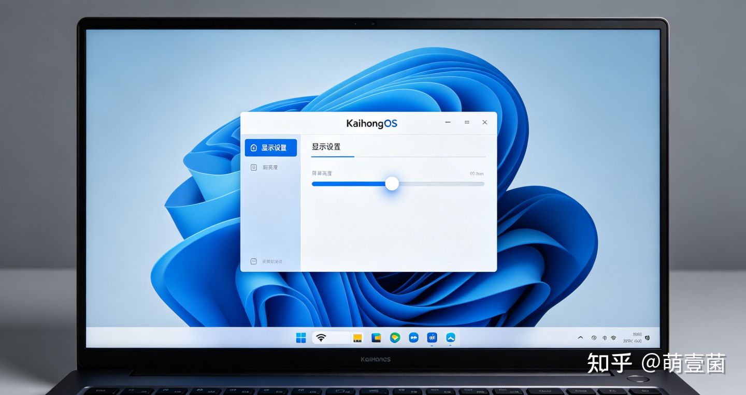
Task: Launch the blue and yellow file app icon
Action: 376,338
